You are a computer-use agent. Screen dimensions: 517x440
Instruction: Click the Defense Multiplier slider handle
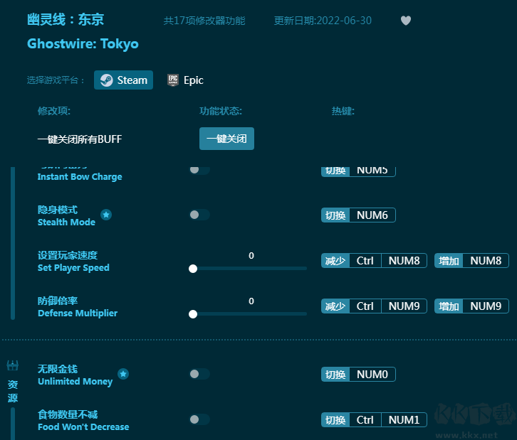(x=193, y=313)
